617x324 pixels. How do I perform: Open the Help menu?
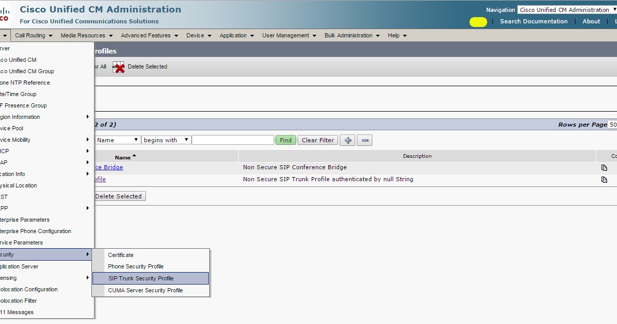(x=397, y=35)
